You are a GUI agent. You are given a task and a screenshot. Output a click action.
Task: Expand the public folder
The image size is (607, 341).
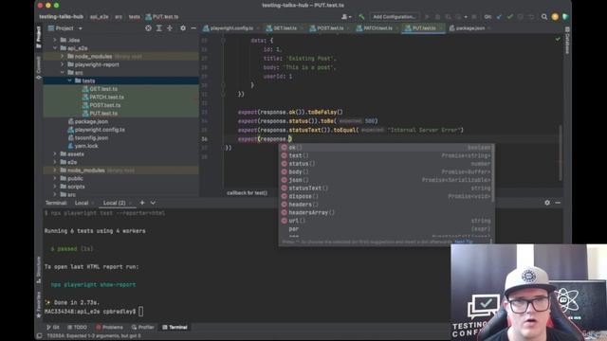coord(55,178)
